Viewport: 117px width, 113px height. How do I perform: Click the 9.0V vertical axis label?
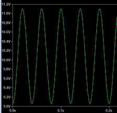[7, 106]
